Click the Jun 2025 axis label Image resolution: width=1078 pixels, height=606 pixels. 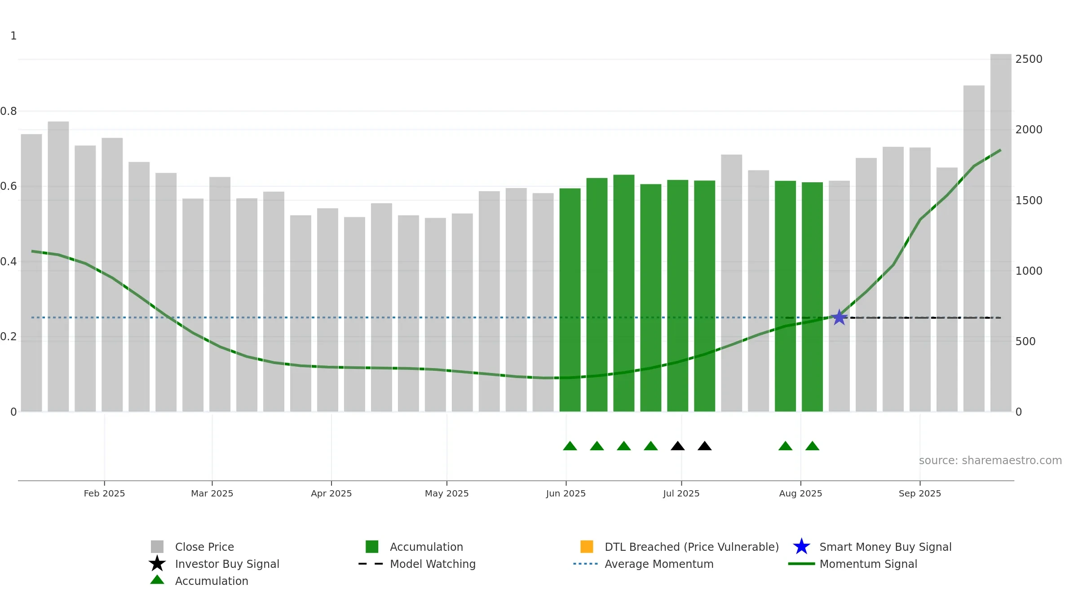coord(566,493)
